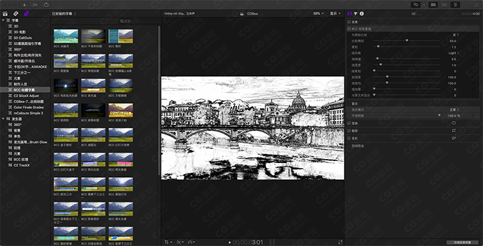Viewport: 483px width, 246px height.
Task: Open the 显示 view options menu
Action: pos(336,14)
